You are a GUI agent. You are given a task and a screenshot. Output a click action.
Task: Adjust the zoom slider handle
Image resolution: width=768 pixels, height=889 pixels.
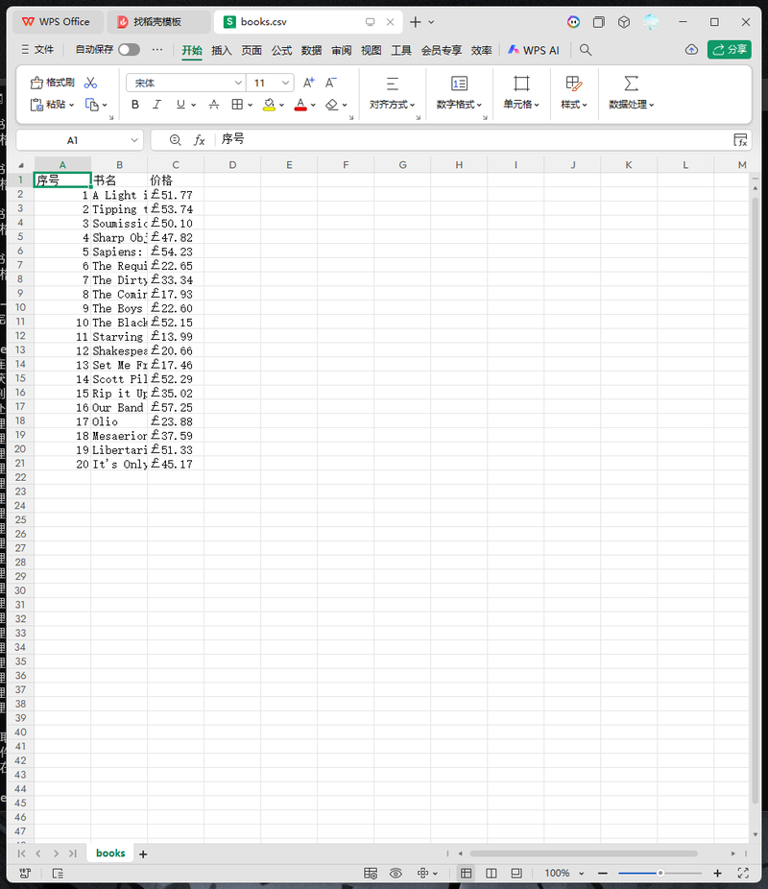pos(660,873)
